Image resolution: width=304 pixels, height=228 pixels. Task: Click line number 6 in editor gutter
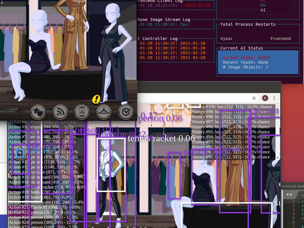(x=294, y=222)
